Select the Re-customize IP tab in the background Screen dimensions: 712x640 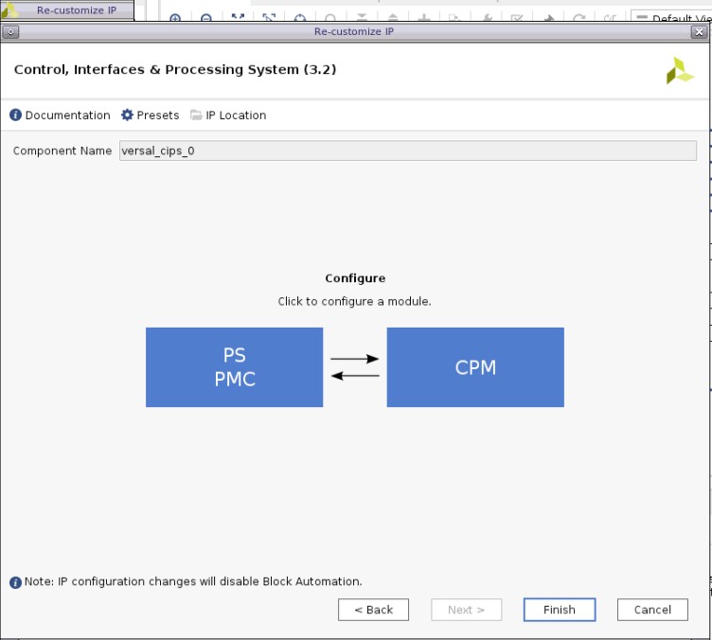point(75,10)
